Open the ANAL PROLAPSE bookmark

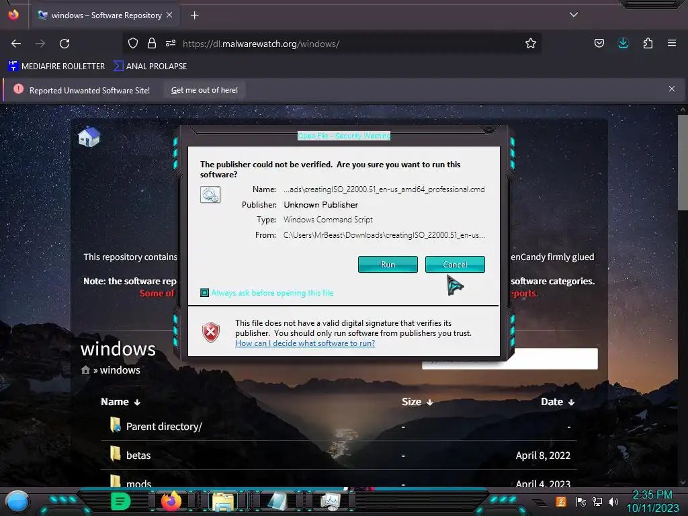150,67
